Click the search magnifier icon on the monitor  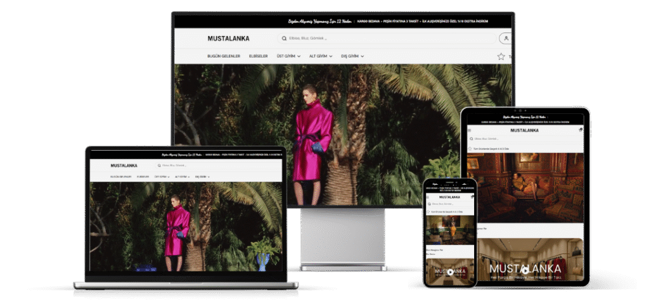coord(284,39)
